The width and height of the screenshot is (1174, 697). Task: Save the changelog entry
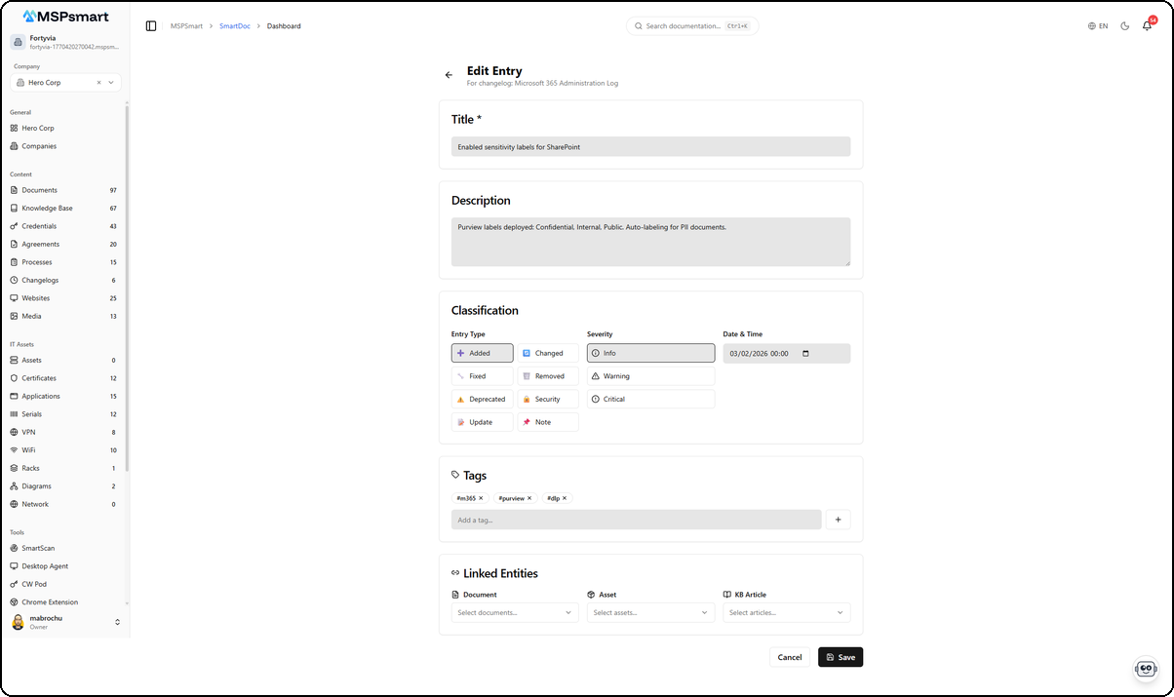[840, 657]
